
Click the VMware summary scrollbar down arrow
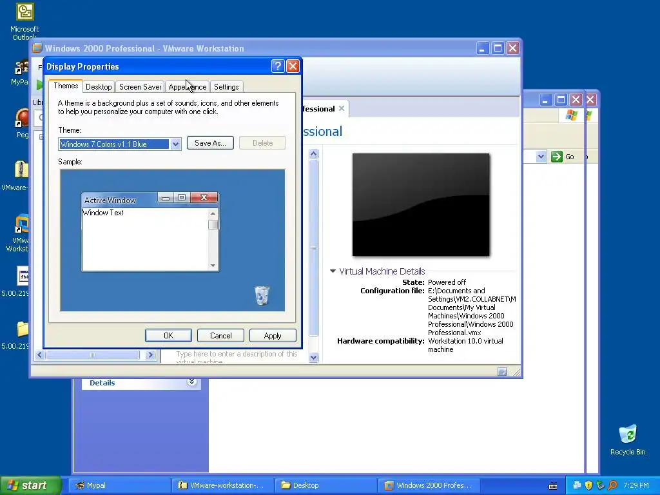point(314,357)
